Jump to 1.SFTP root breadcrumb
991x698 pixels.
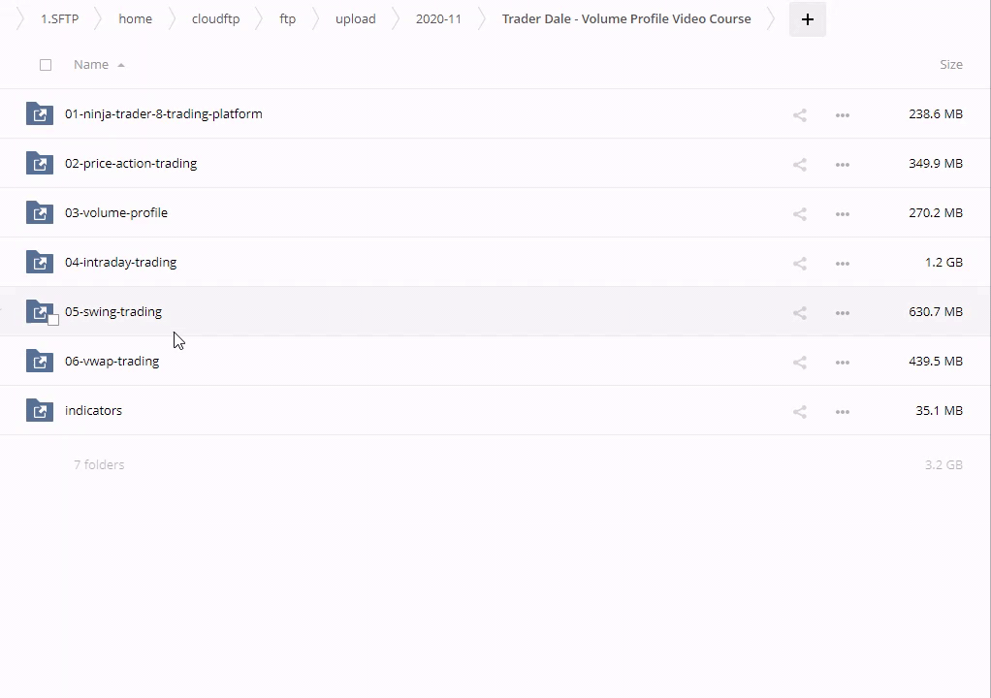click(59, 18)
